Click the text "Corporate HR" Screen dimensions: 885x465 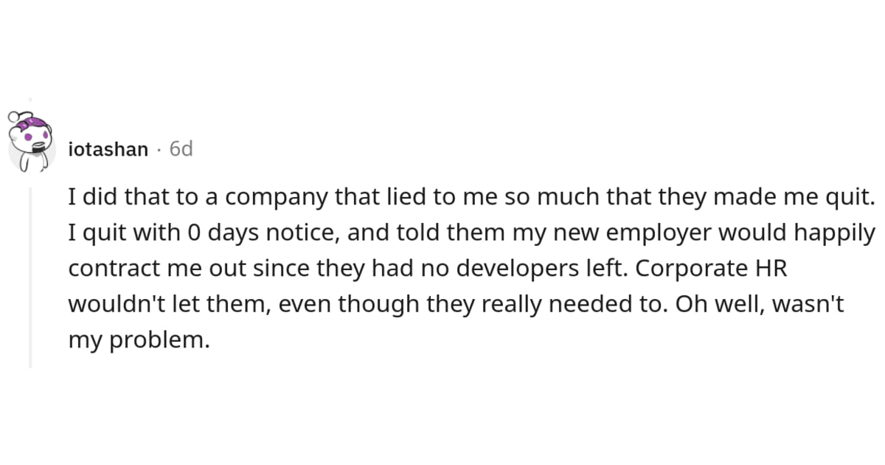pos(711,269)
